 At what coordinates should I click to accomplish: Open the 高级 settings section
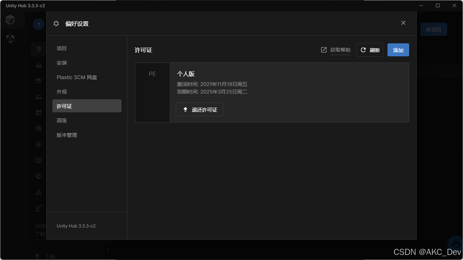click(x=87, y=121)
